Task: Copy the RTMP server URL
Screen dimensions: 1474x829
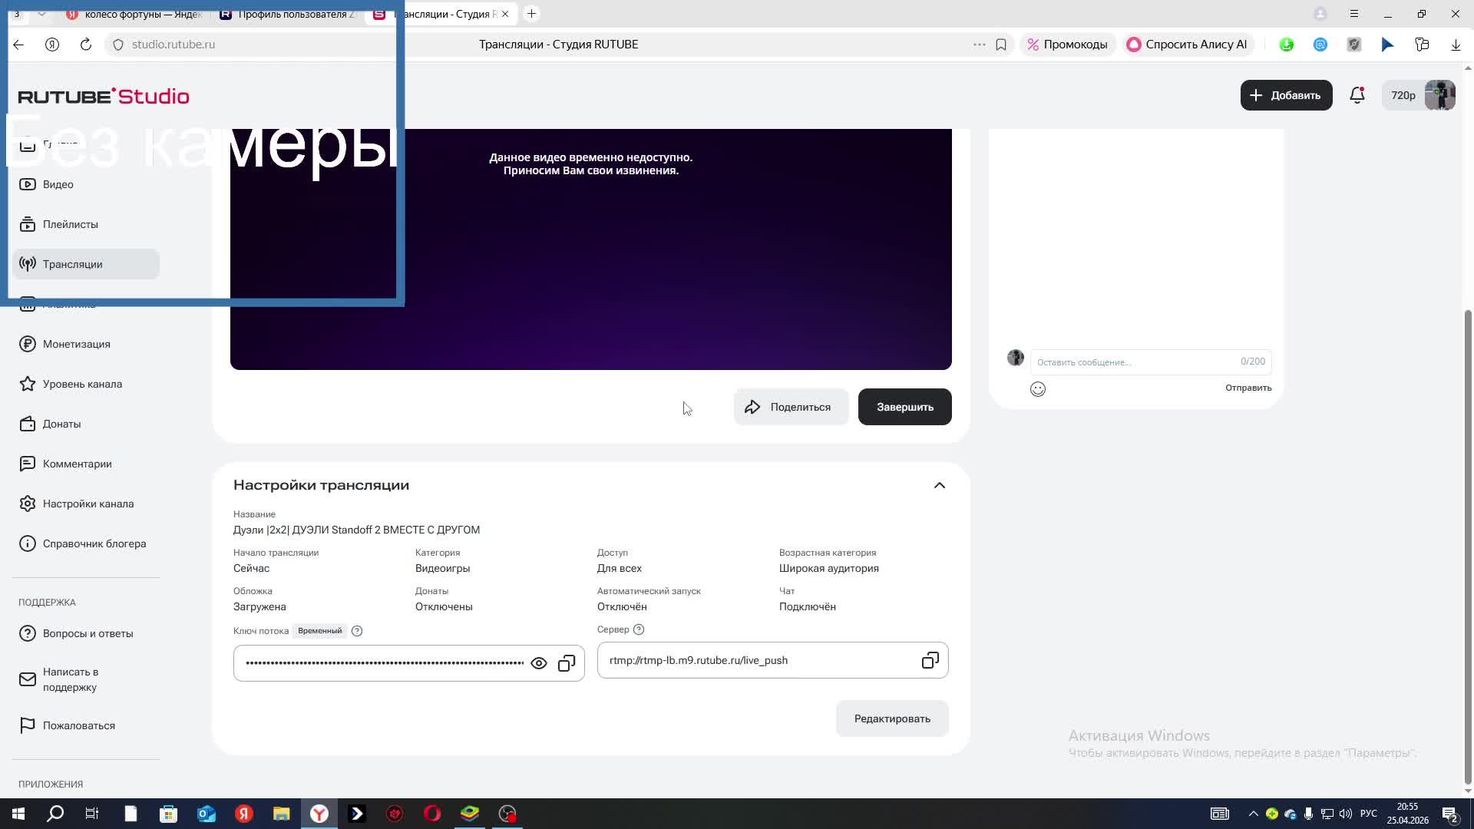Action: click(x=930, y=661)
